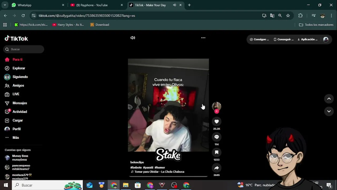
Task: Click the #humor hashtag
Action: click(160, 168)
